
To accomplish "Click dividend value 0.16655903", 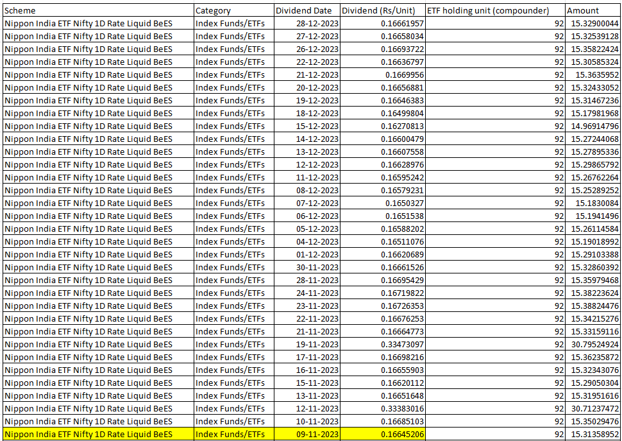I will [x=382, y=370].
